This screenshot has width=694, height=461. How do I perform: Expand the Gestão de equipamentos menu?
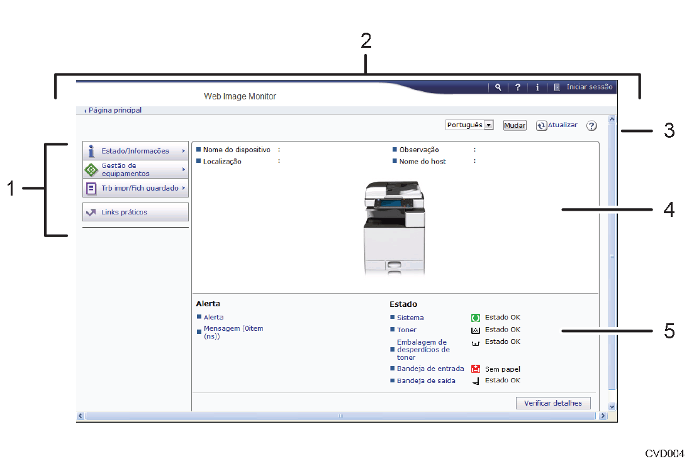point(135,169)
